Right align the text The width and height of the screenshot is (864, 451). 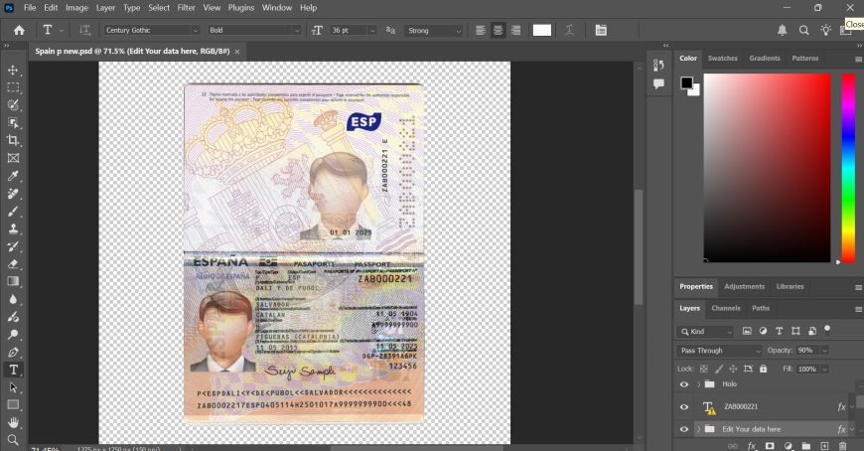point(515,31)
